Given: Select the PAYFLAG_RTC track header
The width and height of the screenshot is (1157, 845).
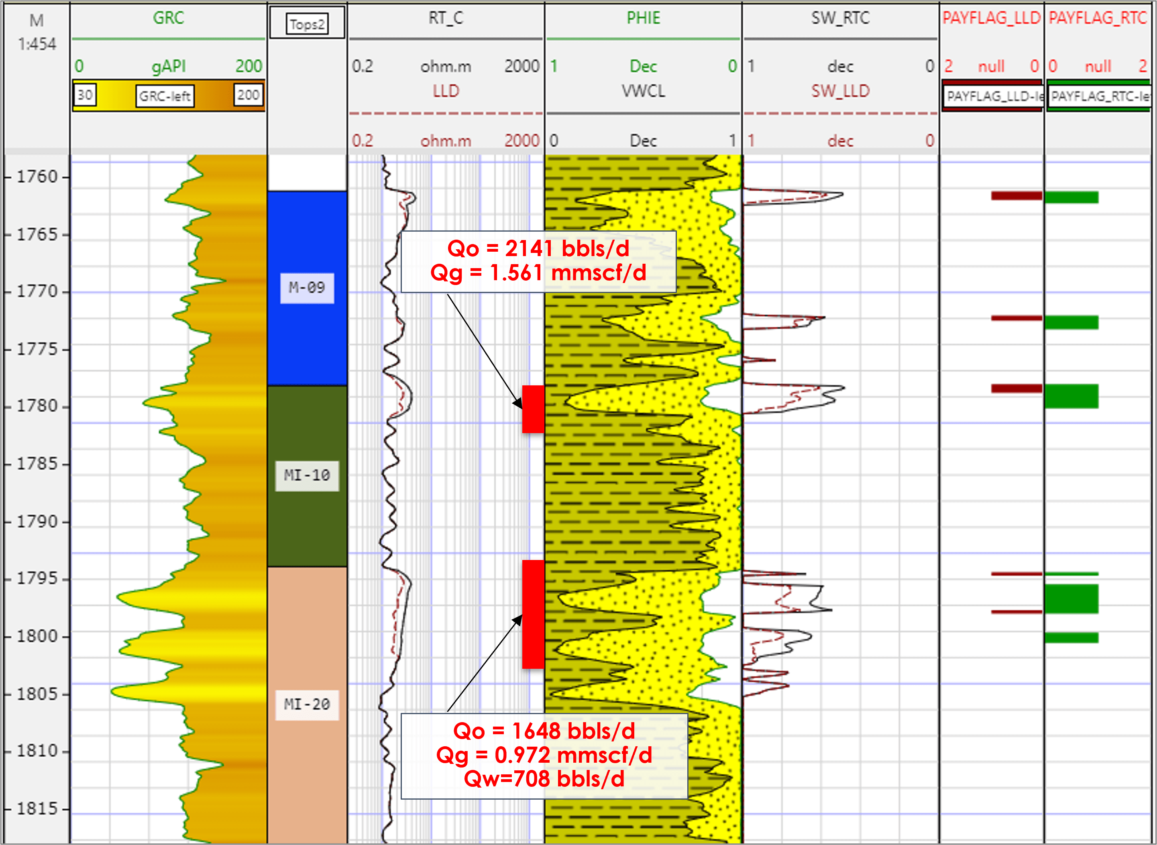Looking at the screenshot, I should click(1098, 18).
